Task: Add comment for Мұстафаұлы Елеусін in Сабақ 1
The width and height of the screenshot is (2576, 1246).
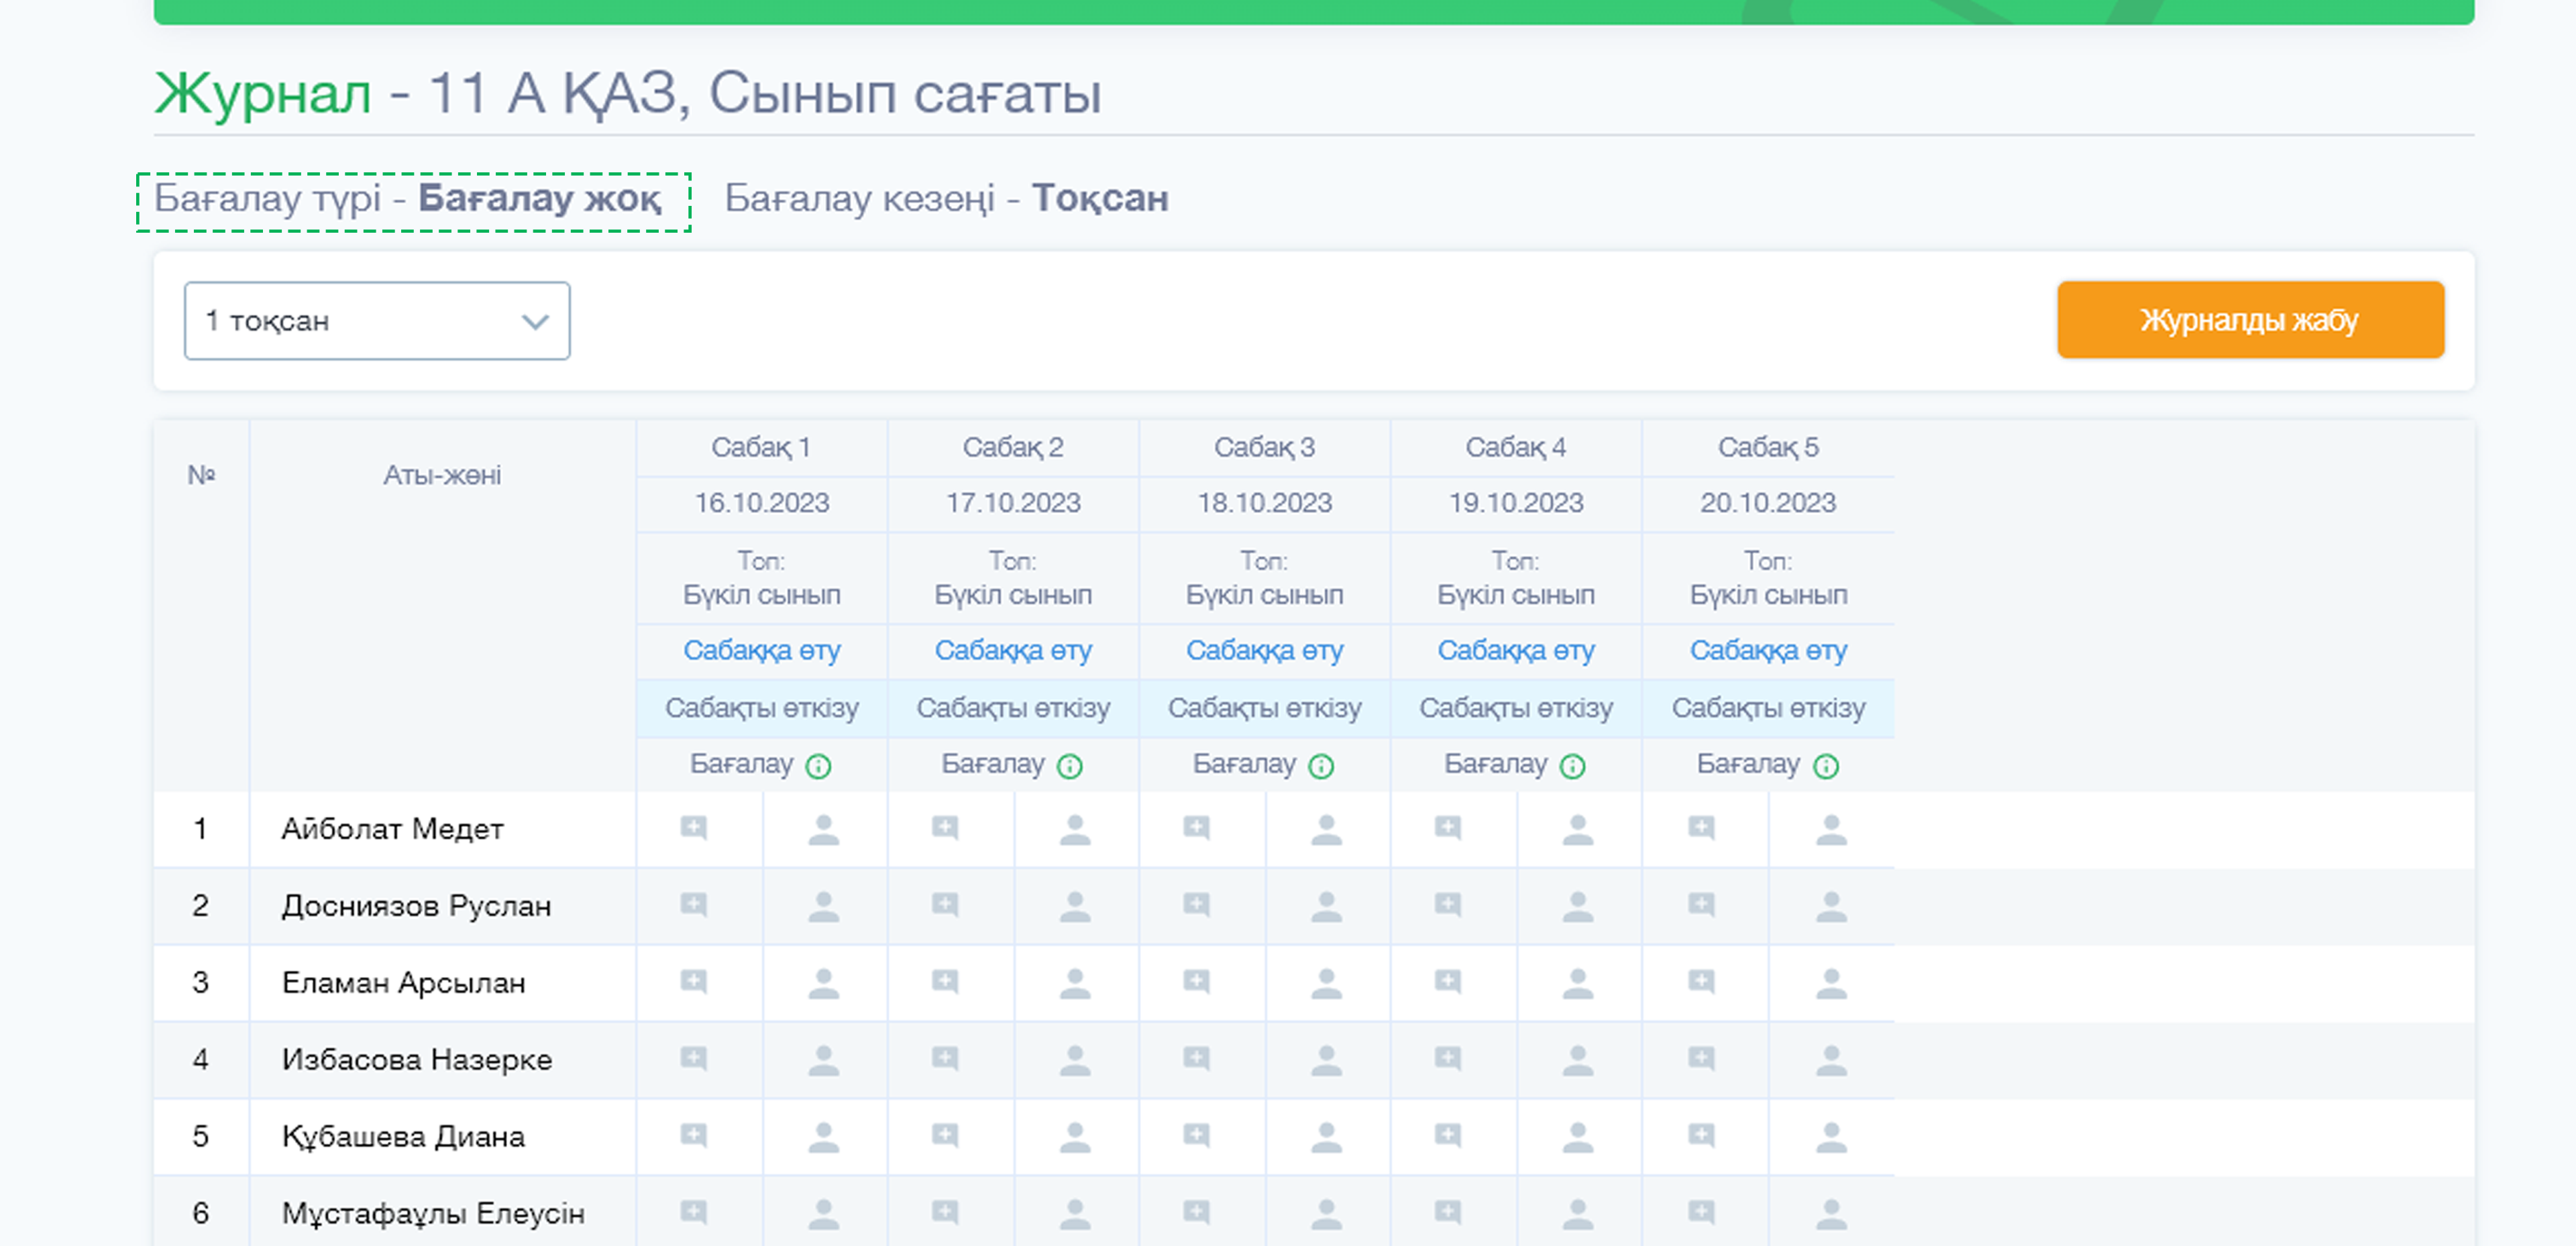Action: click(x=694, y=1212)
